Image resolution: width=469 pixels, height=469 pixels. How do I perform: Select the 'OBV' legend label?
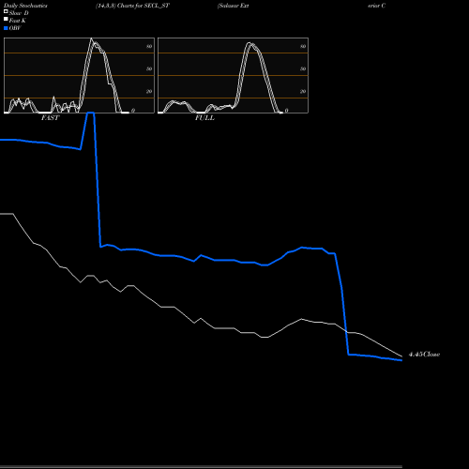click(15, 28)
